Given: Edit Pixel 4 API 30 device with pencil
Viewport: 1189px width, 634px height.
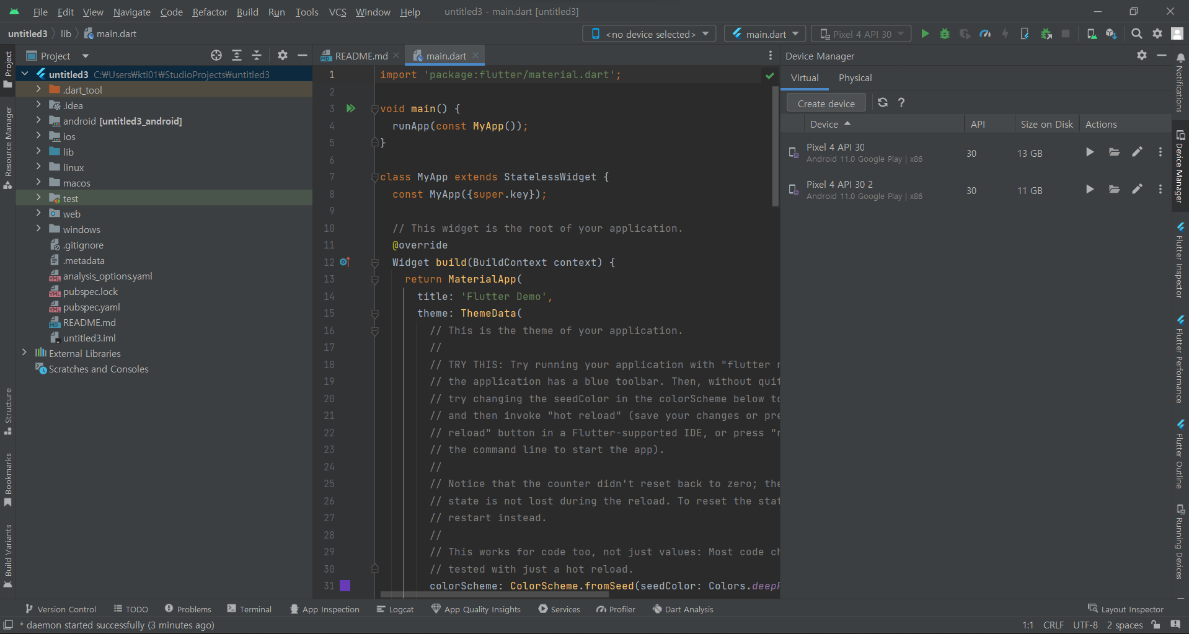Looking at the screenshot, I should pyautogui.click(x=1137, y=152).
